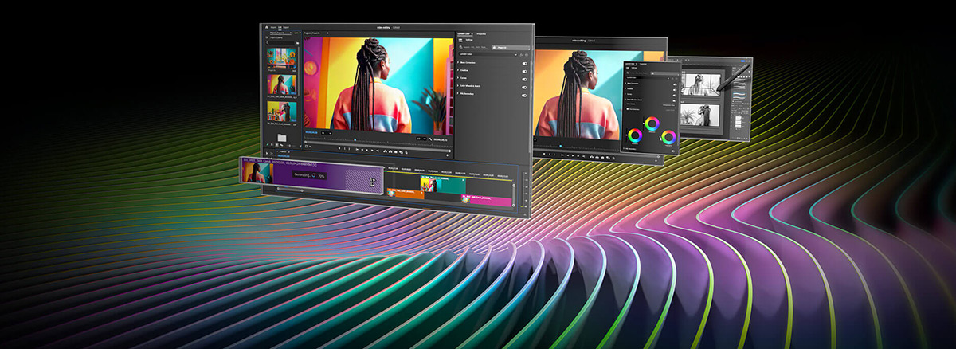The width and height of the screenshot is (956, 349).
Task: Play the clip in the main program monitor
Action: click(367, 150)
